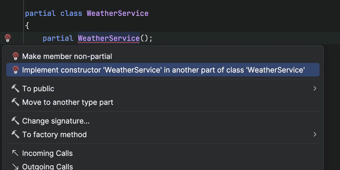Click the arrow icon next to 'Incoming Calls'

(x=15, y=153)
